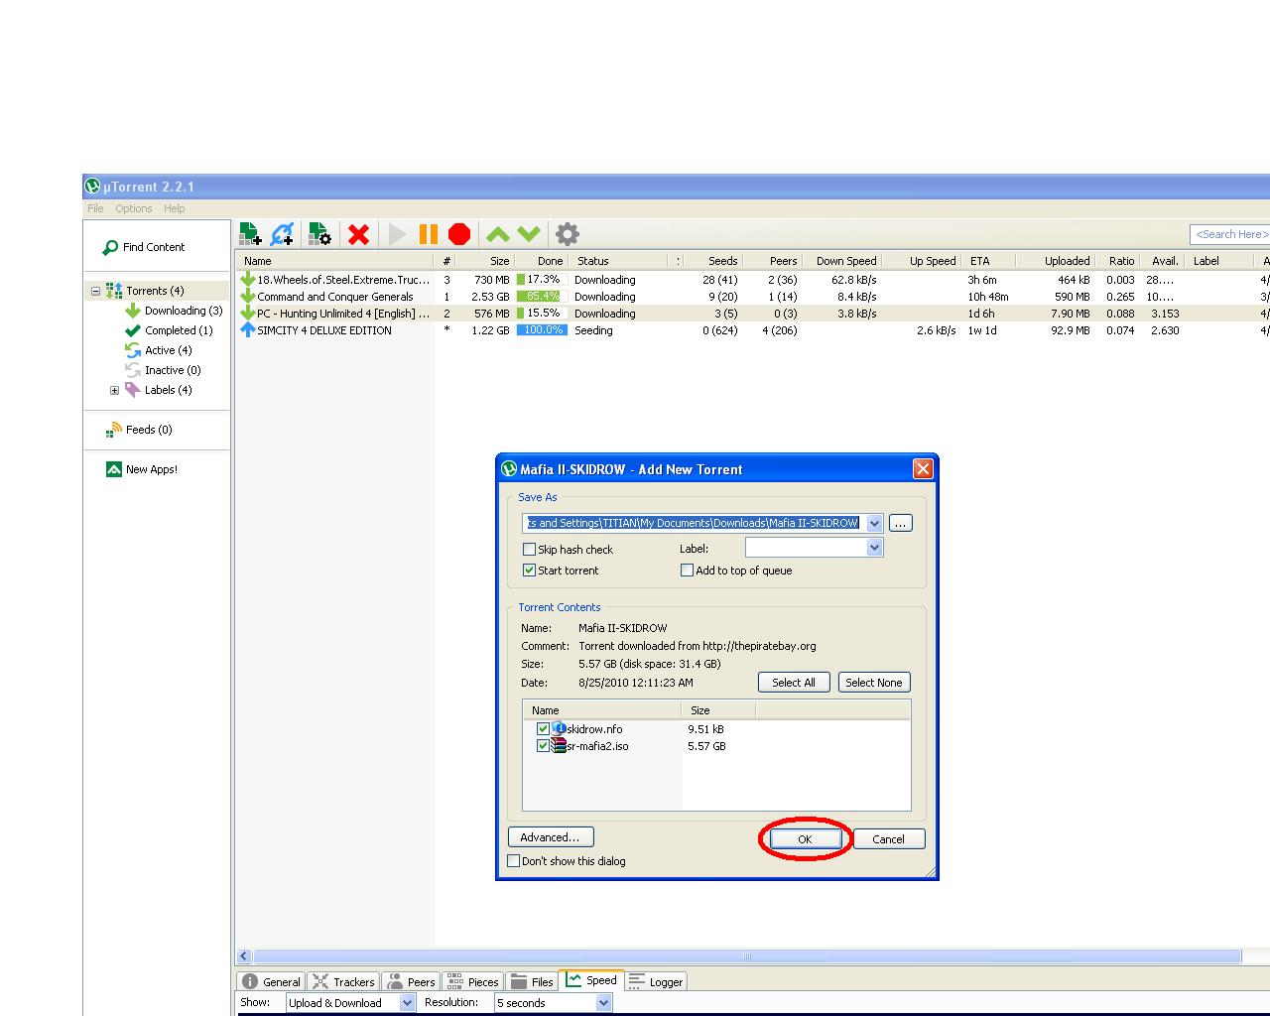1270x1016 pixels.
Task: Click the browse (...) button for save path
Action: tap(900, 523)
